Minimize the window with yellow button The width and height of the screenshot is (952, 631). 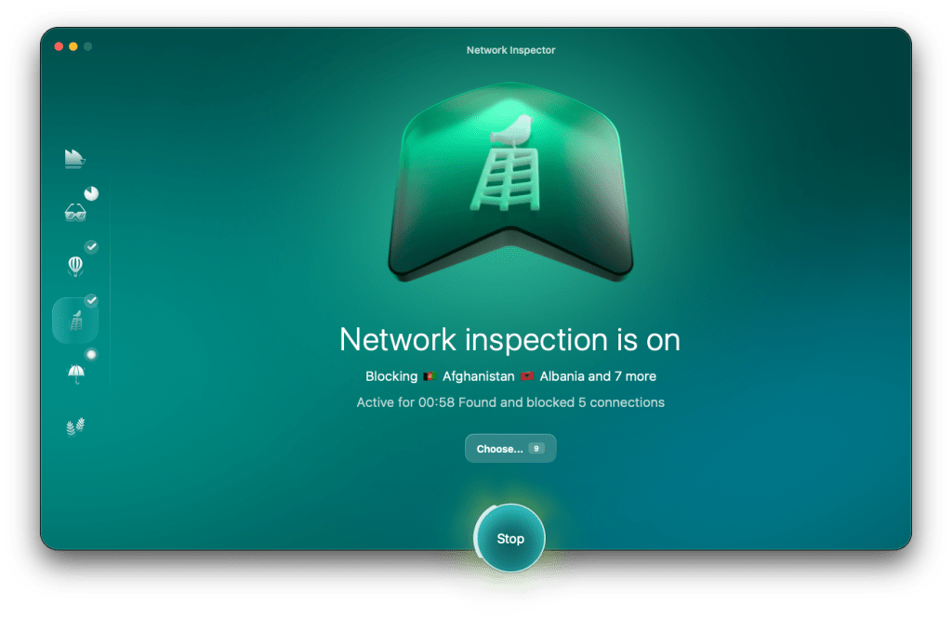[73, 46]
